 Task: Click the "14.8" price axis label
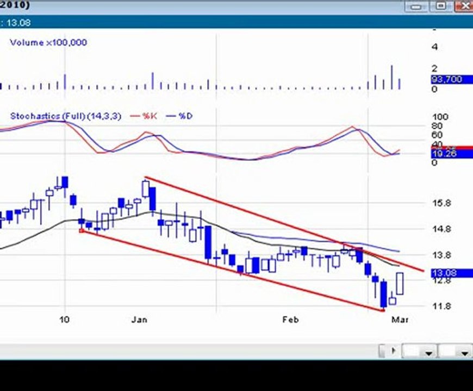441,229
